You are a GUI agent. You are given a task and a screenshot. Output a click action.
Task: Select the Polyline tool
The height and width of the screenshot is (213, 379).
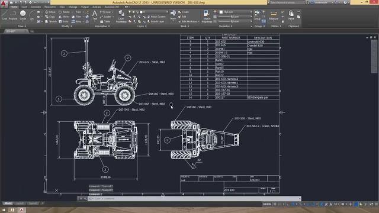pyautogui.click(x=13, y=15)
